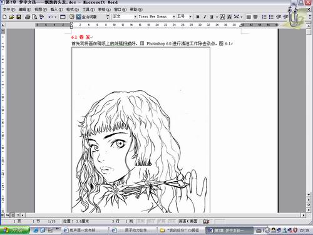Toggle 修订 track changes in status bar
The image size is (313, 235).
pos(151,221)
